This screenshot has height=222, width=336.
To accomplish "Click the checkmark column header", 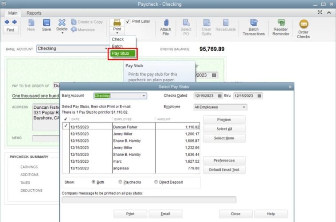I will [66, 119].
